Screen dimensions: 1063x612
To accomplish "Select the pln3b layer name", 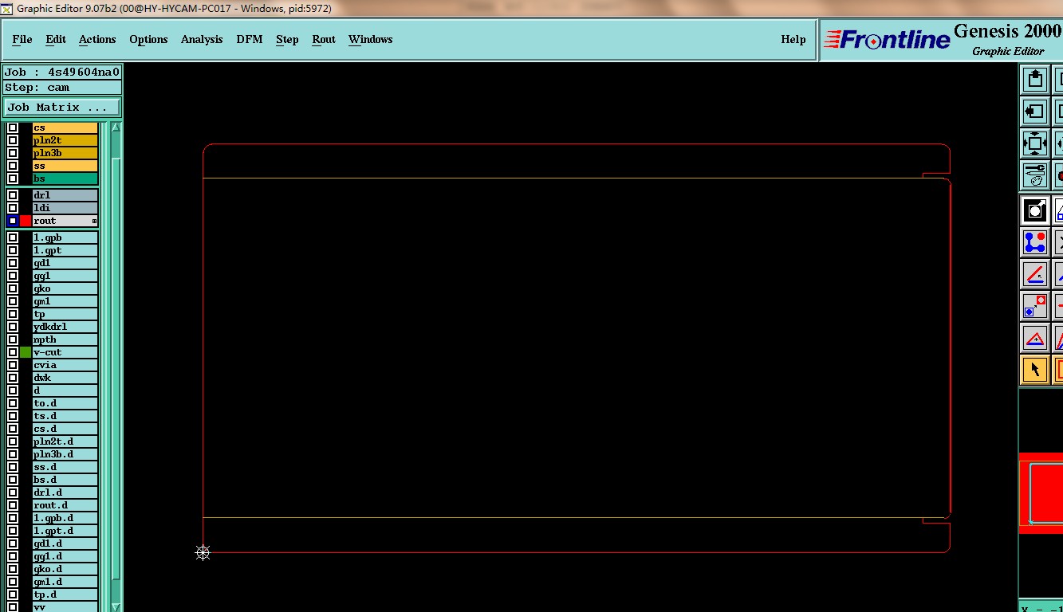I will point(65,153).
